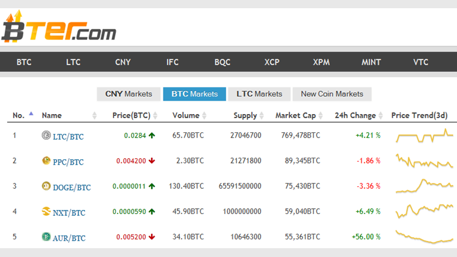Click the volume value 65.70BTC
The height and width of the screenshot is (257, 457).
point(188,135)
